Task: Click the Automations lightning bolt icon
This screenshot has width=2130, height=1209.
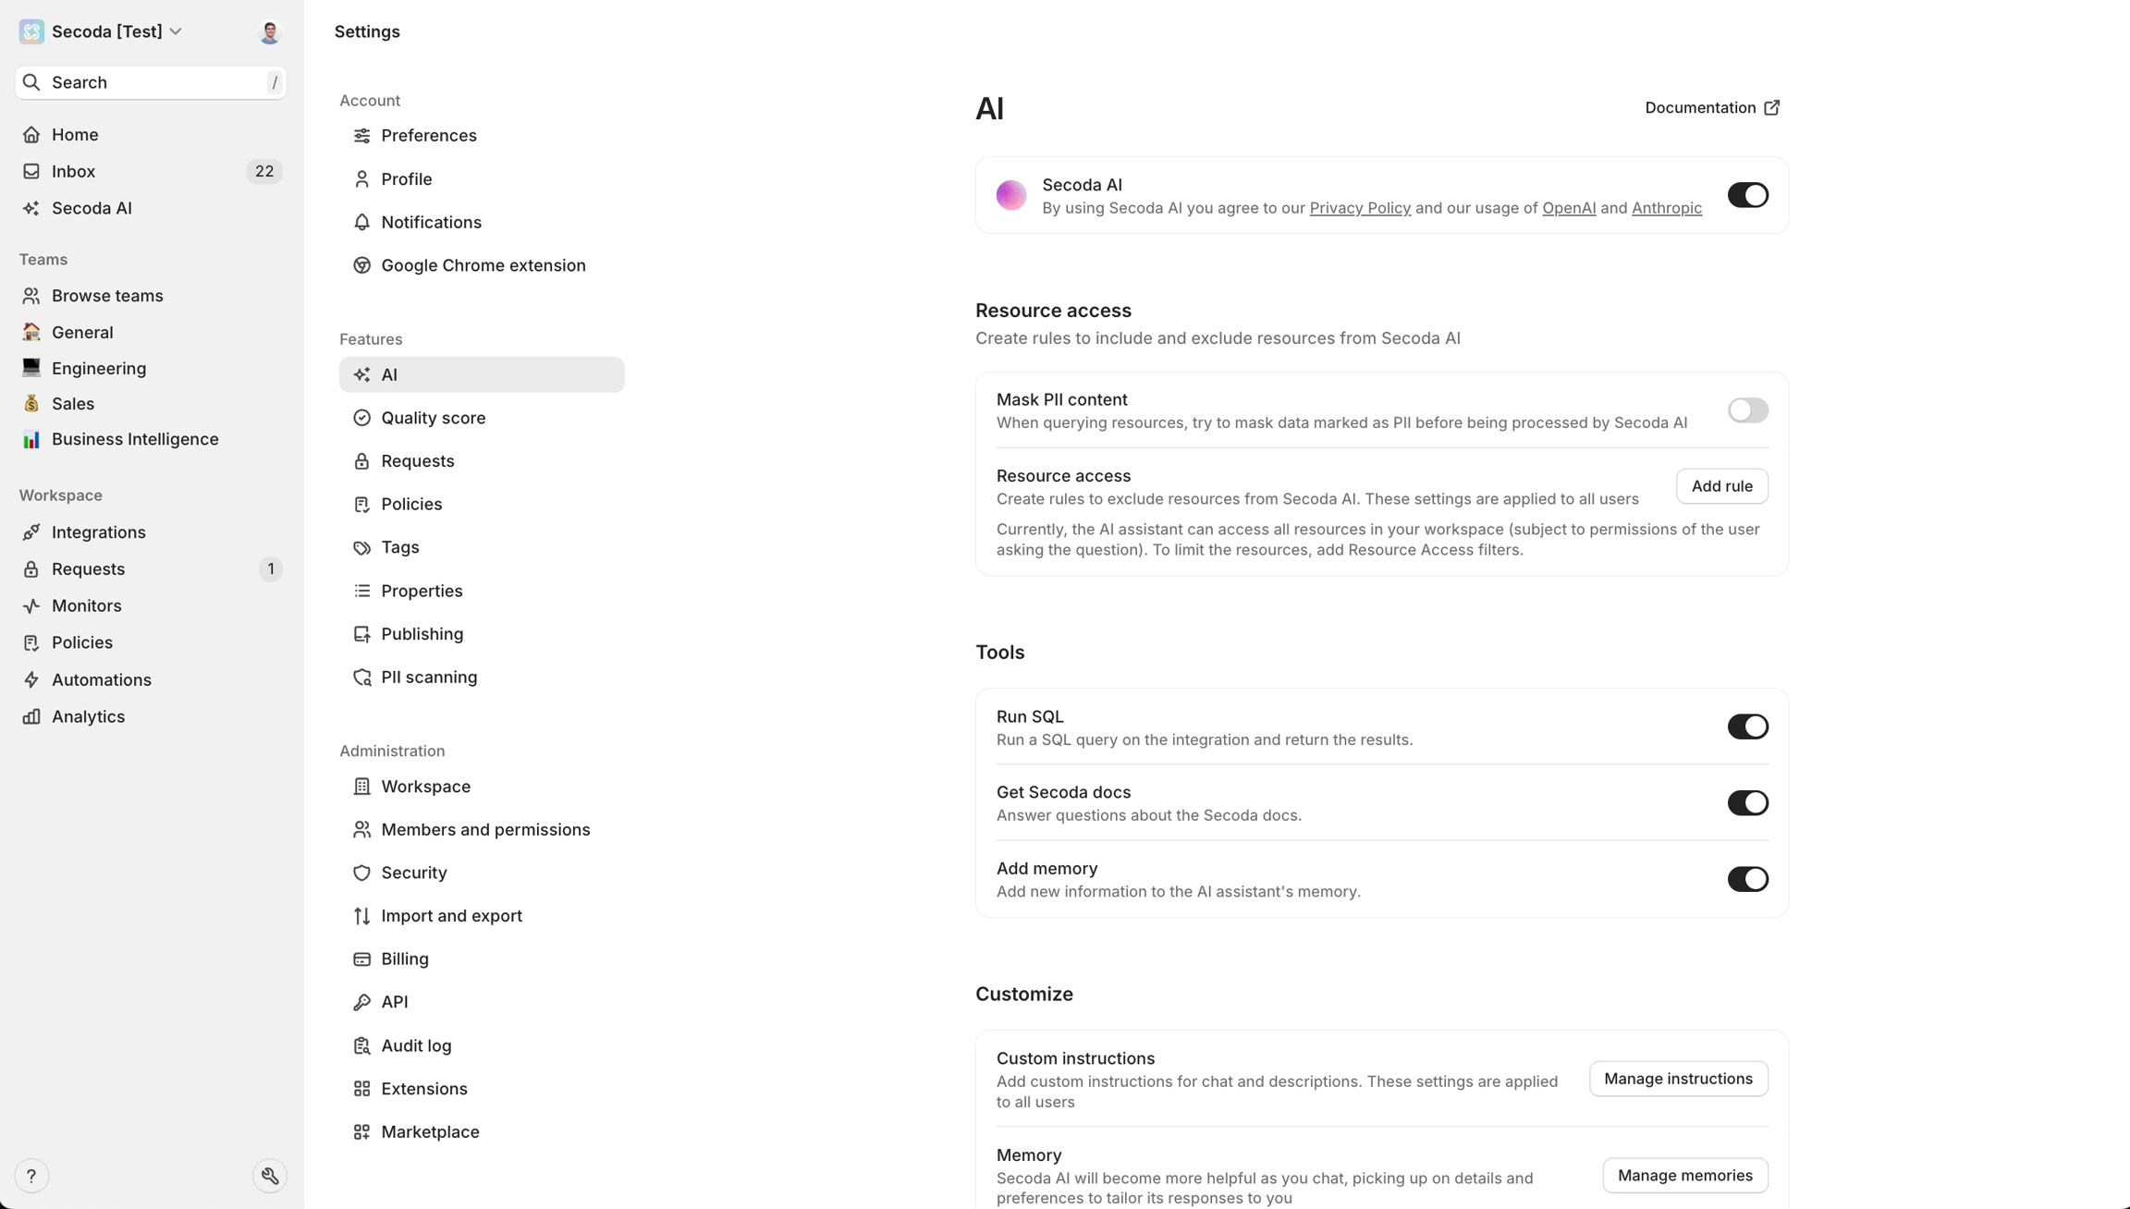Action: pos(31,680)
